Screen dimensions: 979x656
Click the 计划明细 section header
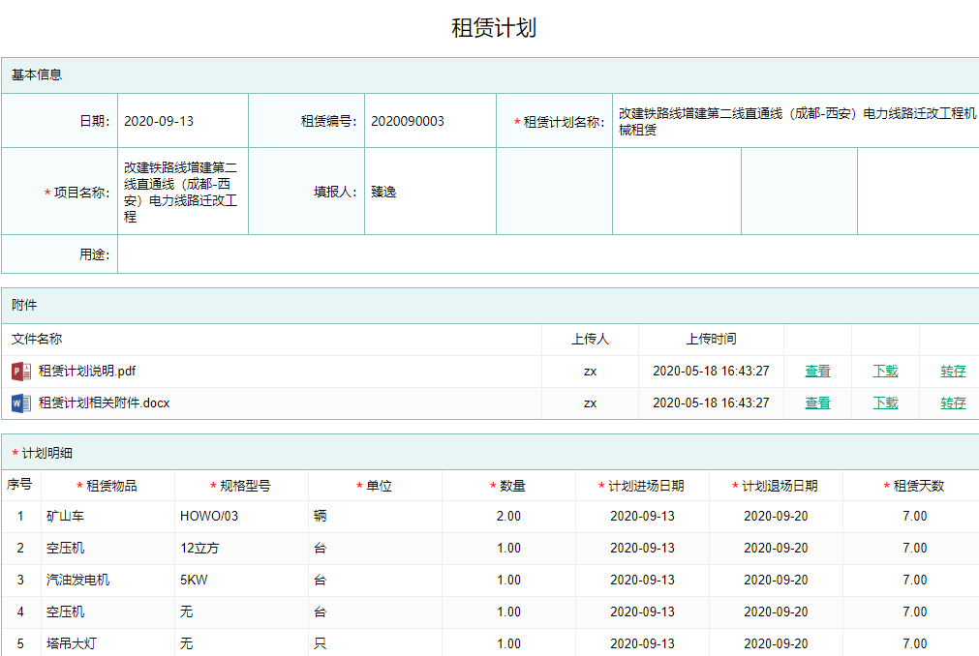coord(490,453)
